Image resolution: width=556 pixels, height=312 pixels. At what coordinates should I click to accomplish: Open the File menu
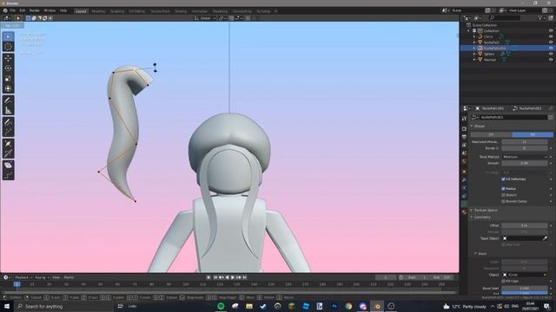point(13,10)
